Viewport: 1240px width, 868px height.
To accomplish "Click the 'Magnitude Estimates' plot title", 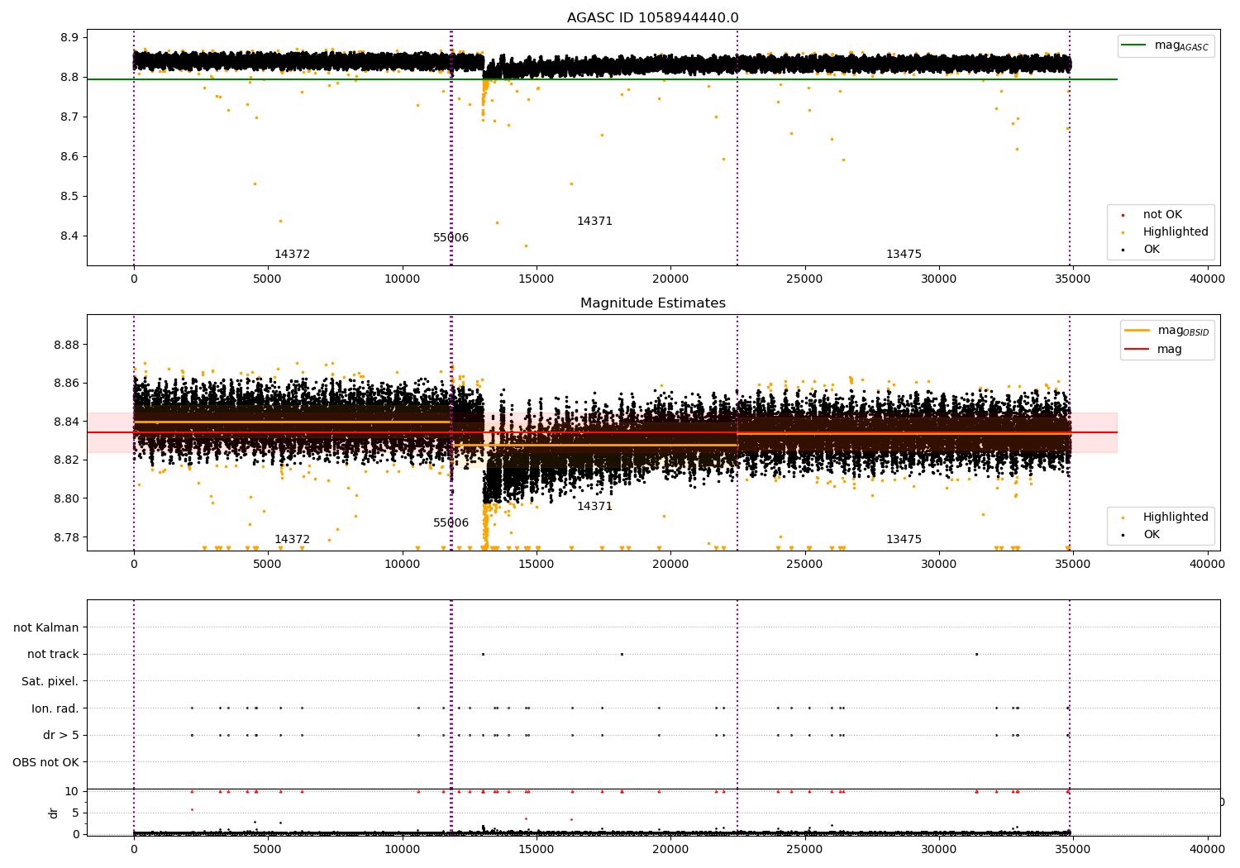I will [652, 303].
